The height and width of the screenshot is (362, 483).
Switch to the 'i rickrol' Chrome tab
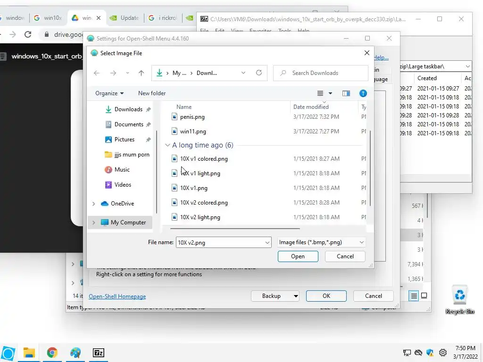tap(164, 18)
